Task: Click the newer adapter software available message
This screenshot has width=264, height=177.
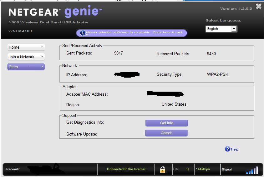Action: coord(134,33)
